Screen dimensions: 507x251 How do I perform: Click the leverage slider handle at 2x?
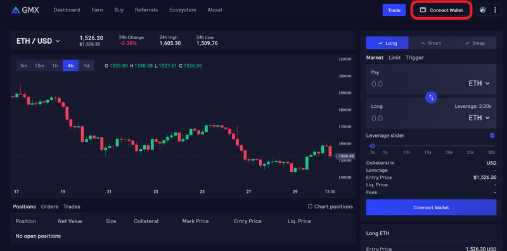[x=373, y=146]
